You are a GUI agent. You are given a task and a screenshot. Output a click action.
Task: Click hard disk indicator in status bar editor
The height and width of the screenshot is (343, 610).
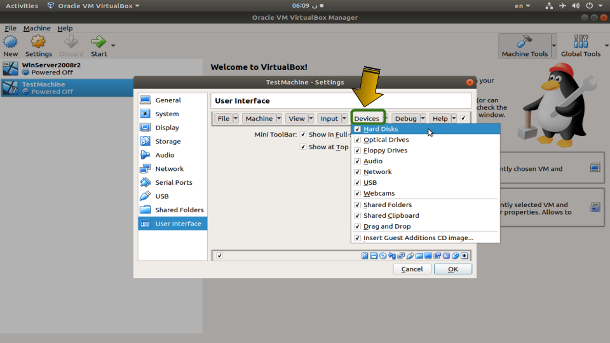pos(365,255)
